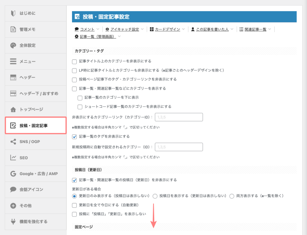Expand the カードデザイン dropdown
The image size is (307, 235).
[168, 29]
